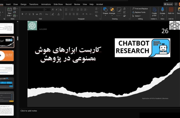Open the Slide Show tab
Viewport: 180px width, 118px height.
58,4
